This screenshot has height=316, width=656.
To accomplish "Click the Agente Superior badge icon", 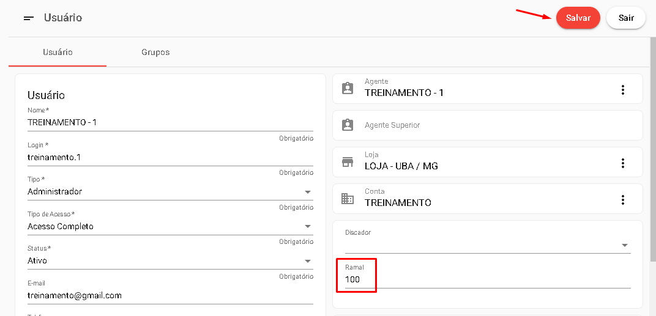I will (x=348, y=125).
